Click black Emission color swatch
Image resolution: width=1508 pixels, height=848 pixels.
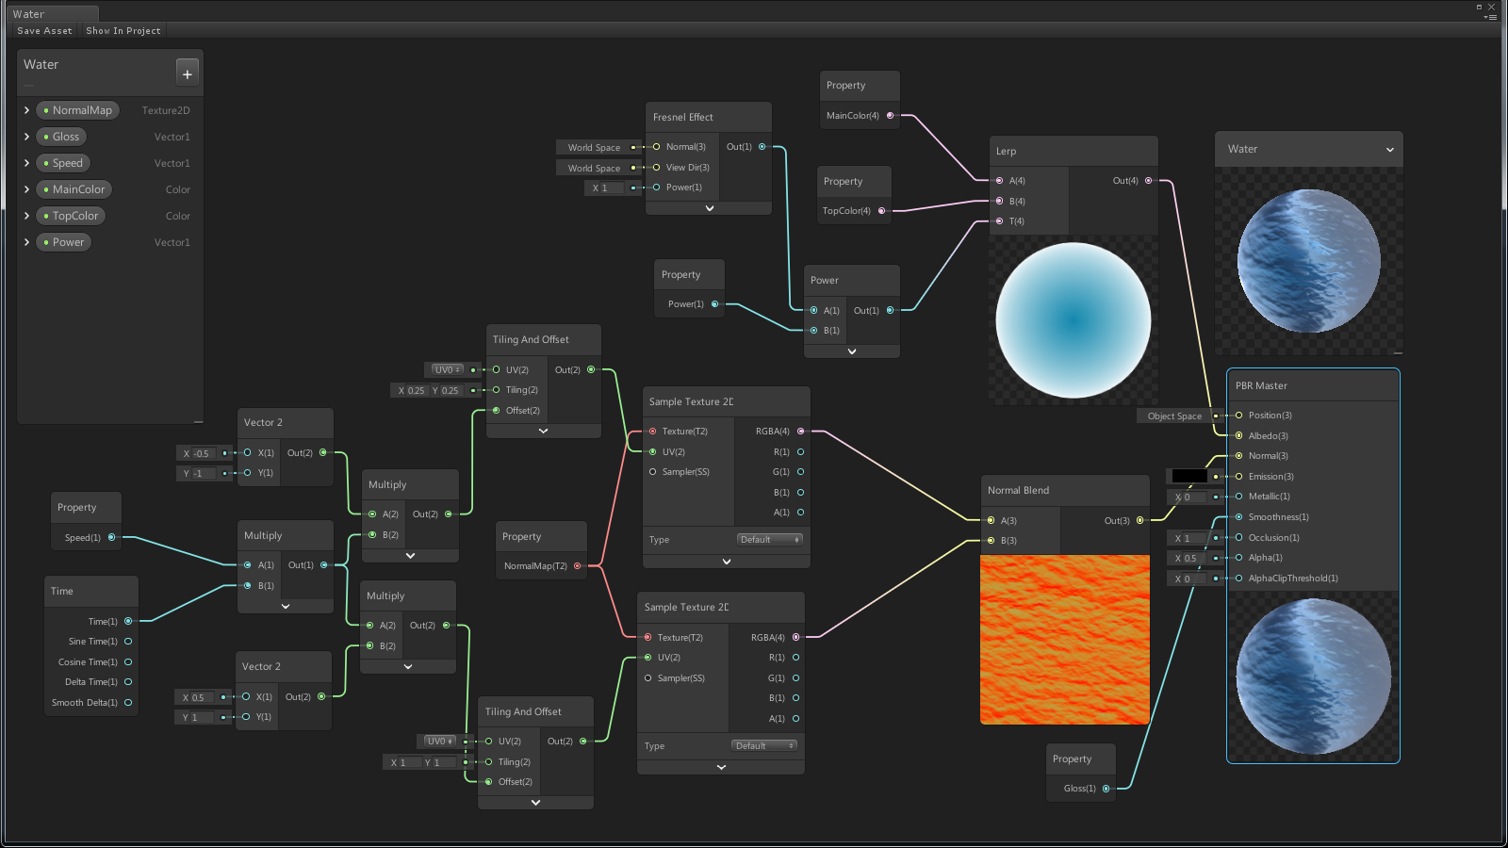[1189, 477]
